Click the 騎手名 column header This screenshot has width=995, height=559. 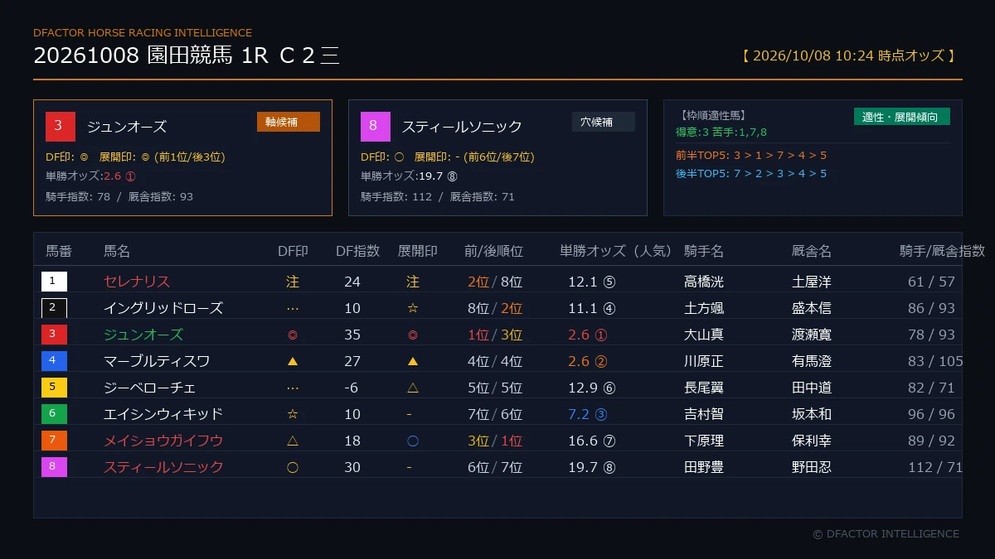[x=704, y=251]
